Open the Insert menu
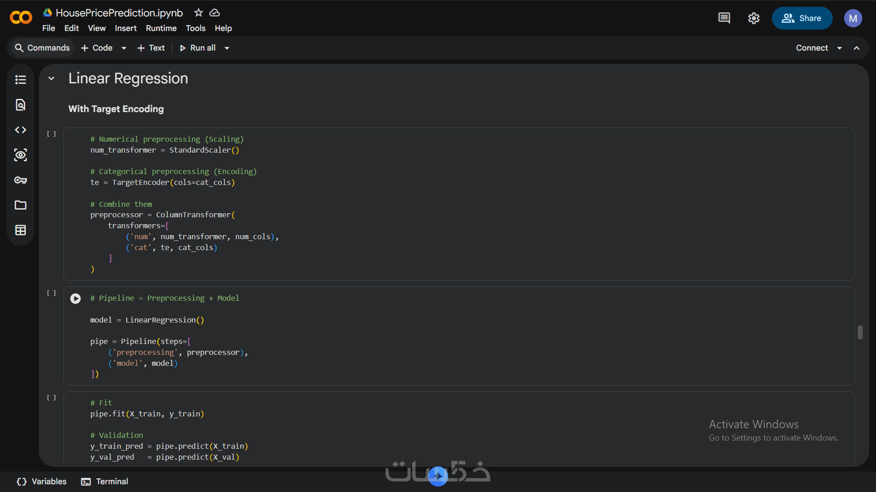Screen dimensions: 876x492 (x=125, y=28)
